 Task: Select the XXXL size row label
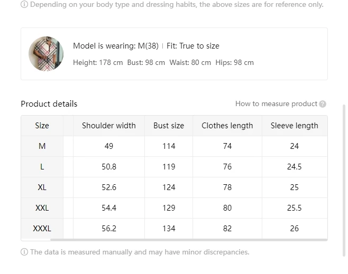point(42,229)
